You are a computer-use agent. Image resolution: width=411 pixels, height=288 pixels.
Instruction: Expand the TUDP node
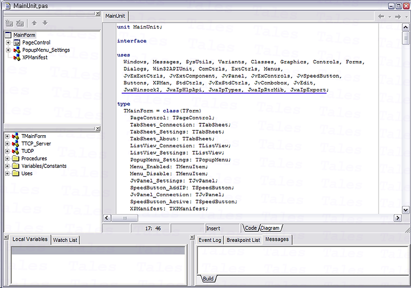pyautogui.click(x=7, y=151)
